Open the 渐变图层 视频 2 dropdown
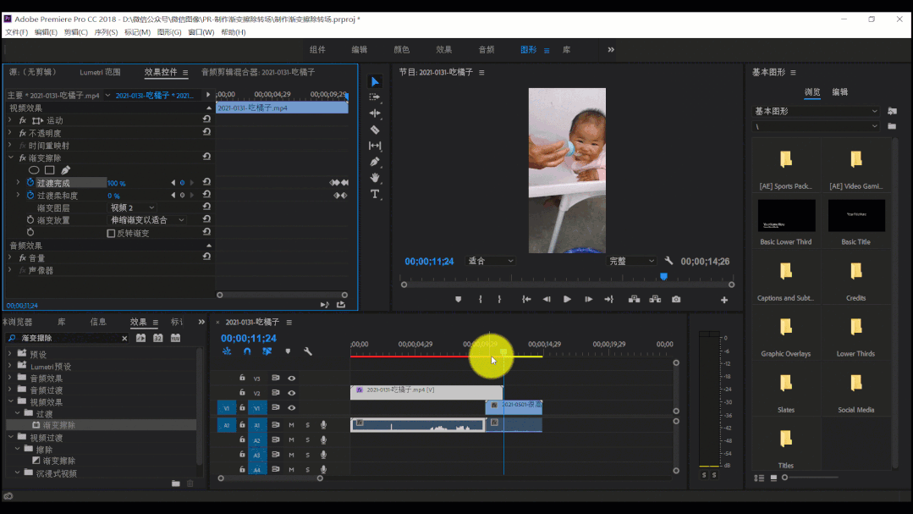Viewport: 913px width, 514px height. click(133, 207)
